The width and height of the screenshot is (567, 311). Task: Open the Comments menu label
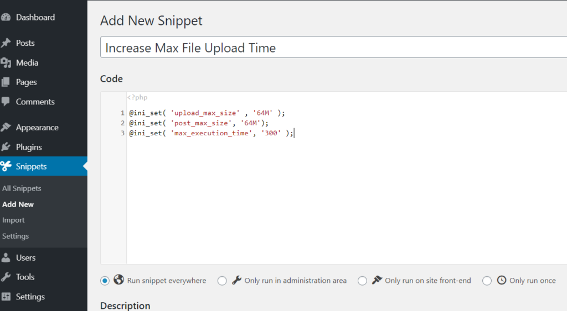pyautogui.click(x=35, y=102)
